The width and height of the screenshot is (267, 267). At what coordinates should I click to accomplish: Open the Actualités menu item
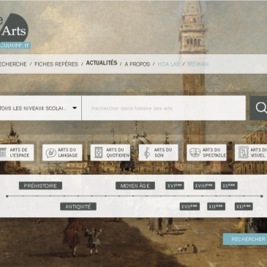coord(102,63)
